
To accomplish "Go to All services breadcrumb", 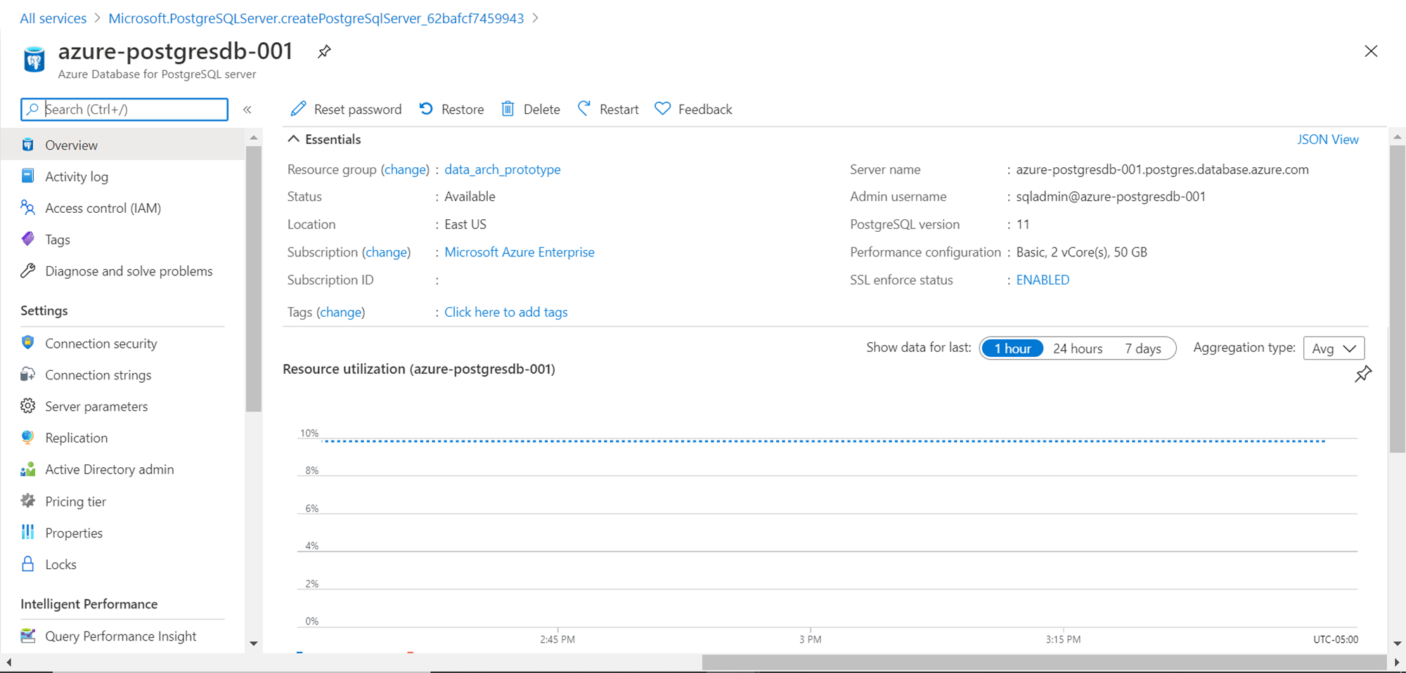I will 53,18.
